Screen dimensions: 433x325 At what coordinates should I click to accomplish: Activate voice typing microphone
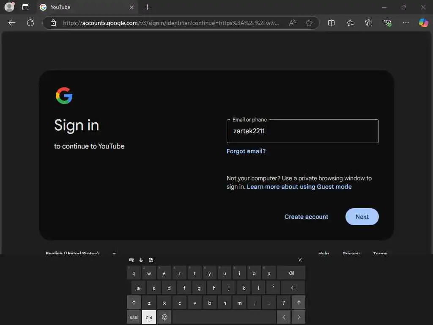pyautogui.click(x=141, y=260)
